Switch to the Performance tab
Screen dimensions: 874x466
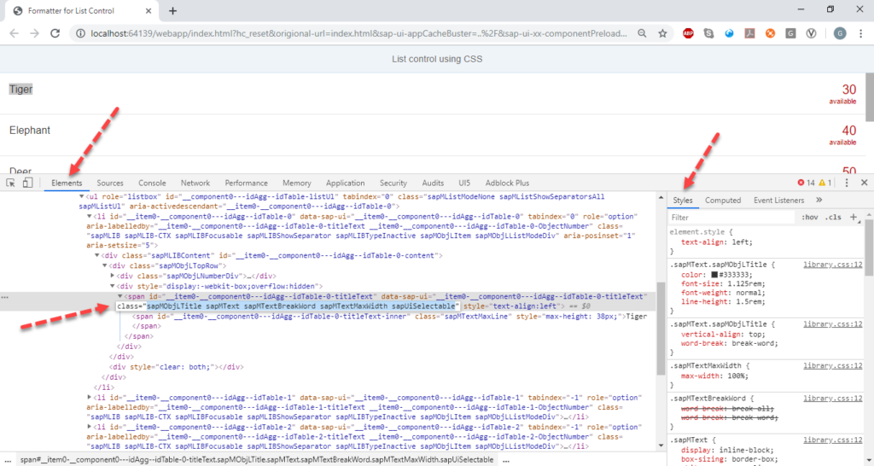(247, 183)
